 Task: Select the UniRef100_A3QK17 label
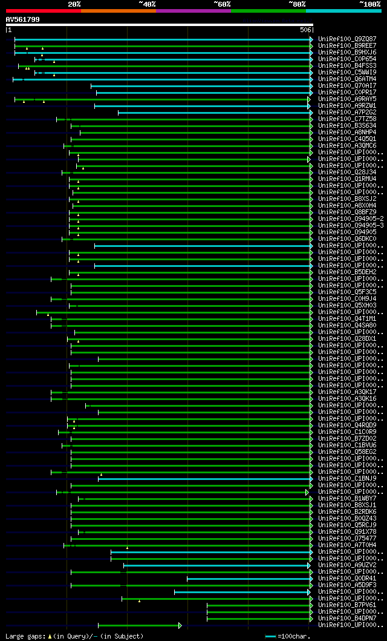[348, 392]
